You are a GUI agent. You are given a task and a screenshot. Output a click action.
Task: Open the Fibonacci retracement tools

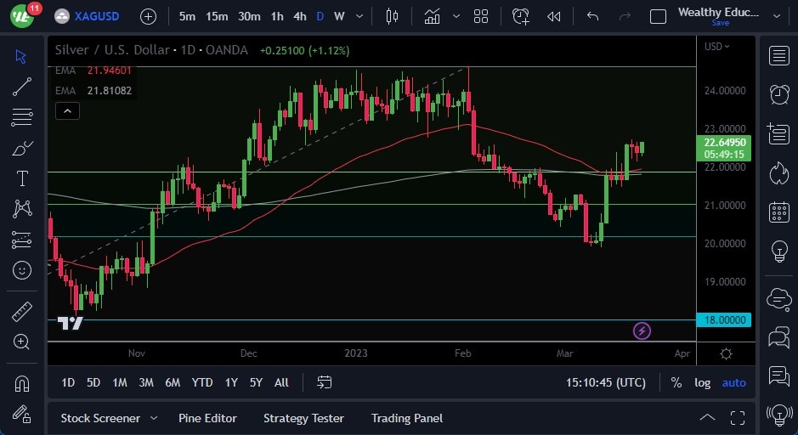click(21, 117)
